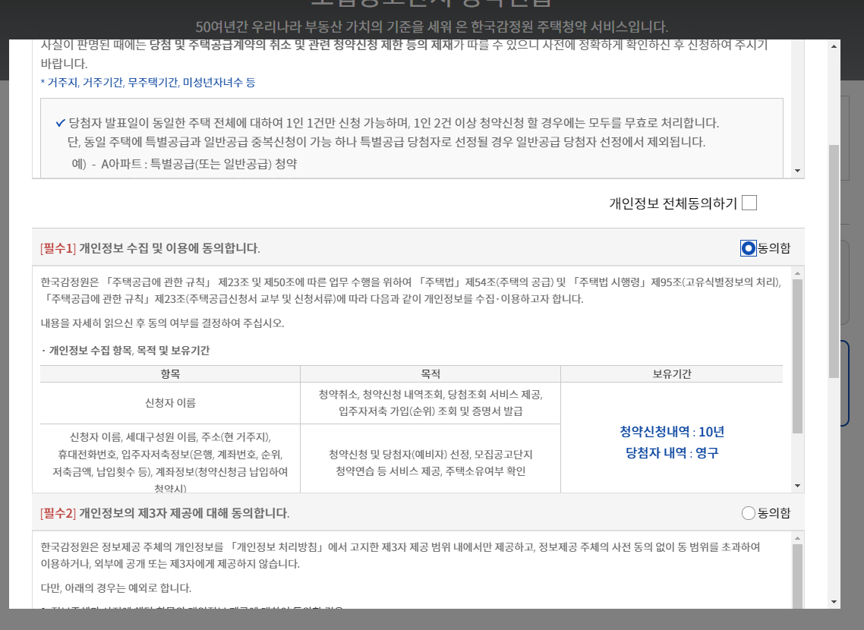
Task: Click the modal's main scrollbar down arrow
Action: (x=834, y=602)
